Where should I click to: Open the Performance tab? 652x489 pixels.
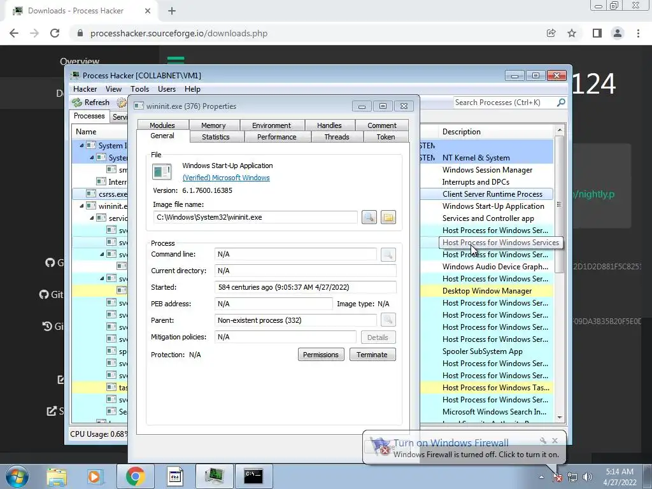[276, 137]
